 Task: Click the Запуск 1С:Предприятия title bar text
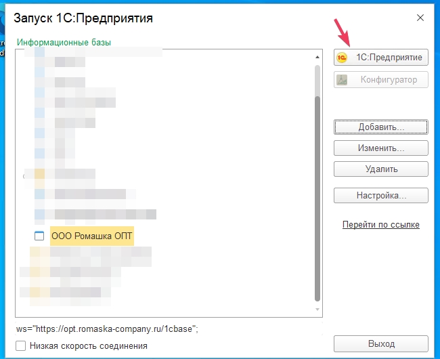pos(83,18)
